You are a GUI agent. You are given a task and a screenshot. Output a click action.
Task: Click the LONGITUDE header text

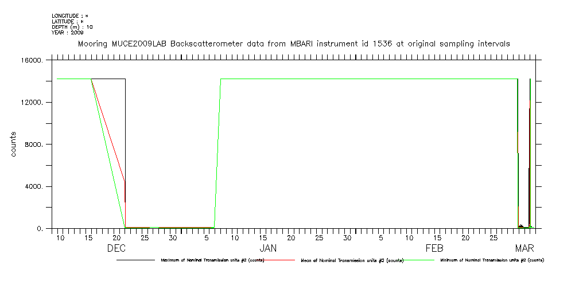tap(70, 15)
